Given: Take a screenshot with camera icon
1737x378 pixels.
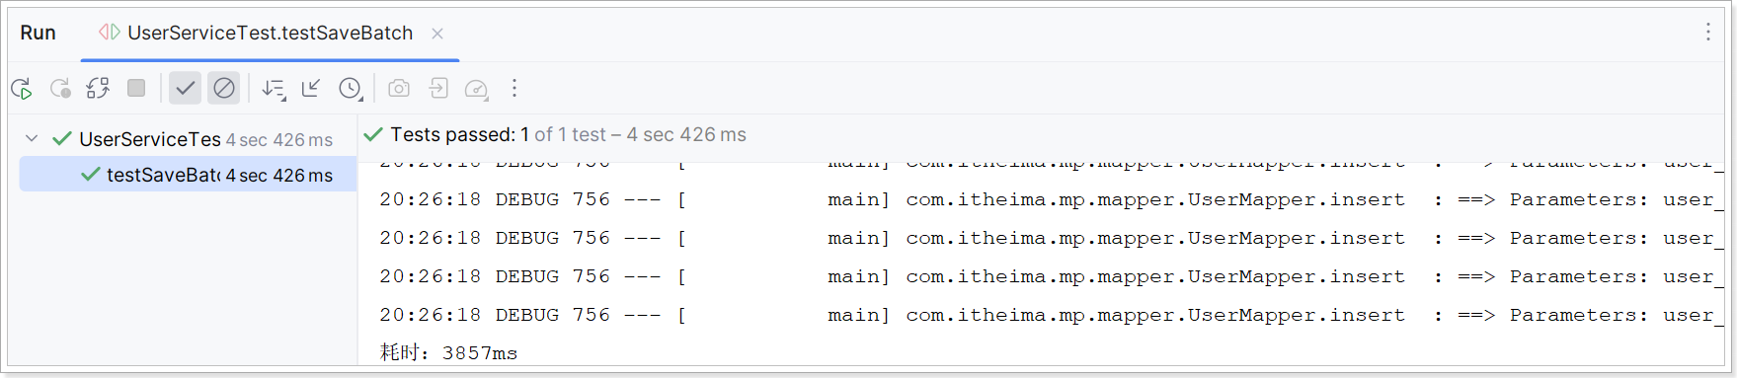Looking at the screenshot, I should [399, 88].
